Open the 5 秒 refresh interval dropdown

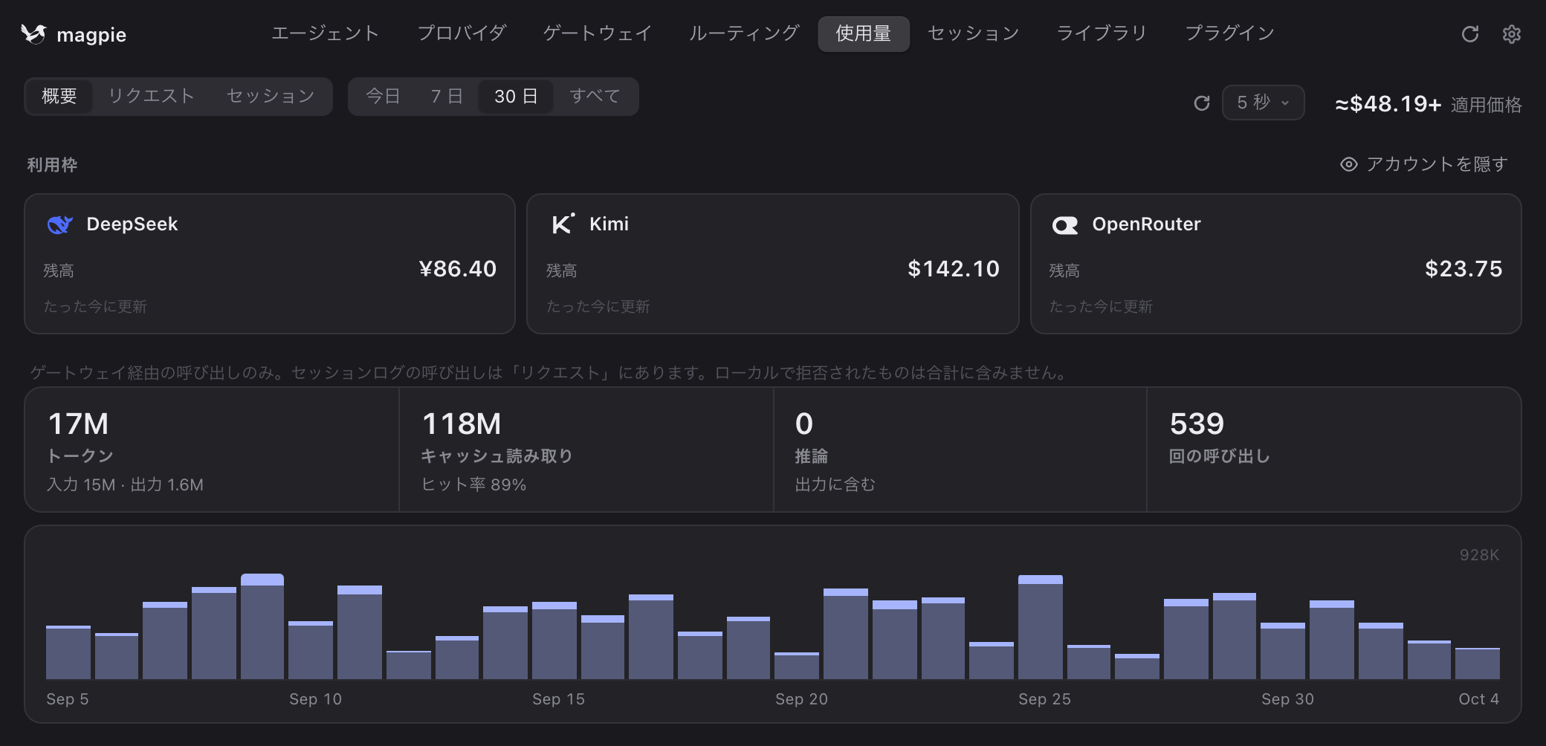(1263, 103)
